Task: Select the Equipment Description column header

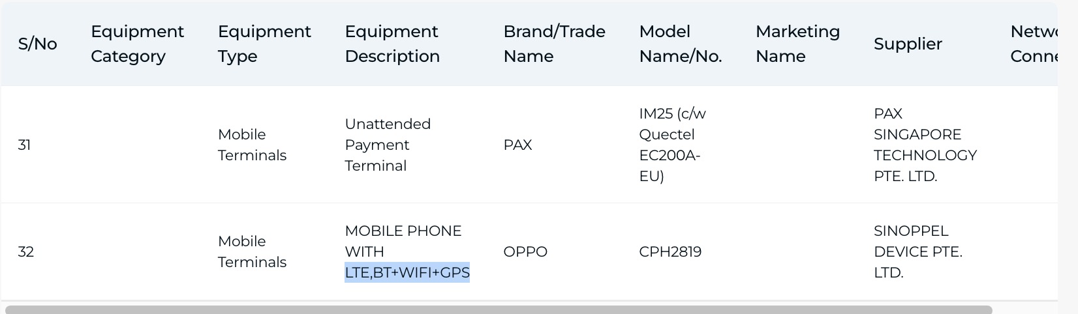Action: coord(392,44)
